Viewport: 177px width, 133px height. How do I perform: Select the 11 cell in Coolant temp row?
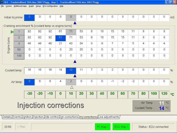[81, 71]
